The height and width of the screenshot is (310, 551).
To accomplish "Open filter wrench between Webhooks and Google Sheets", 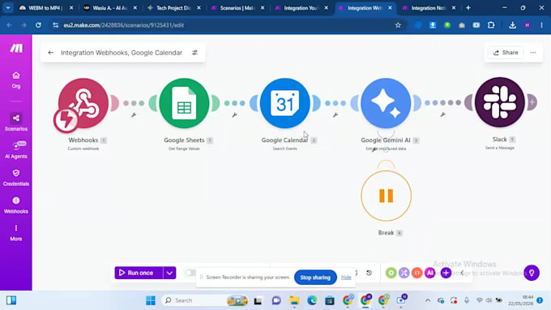I will [134, 114].
